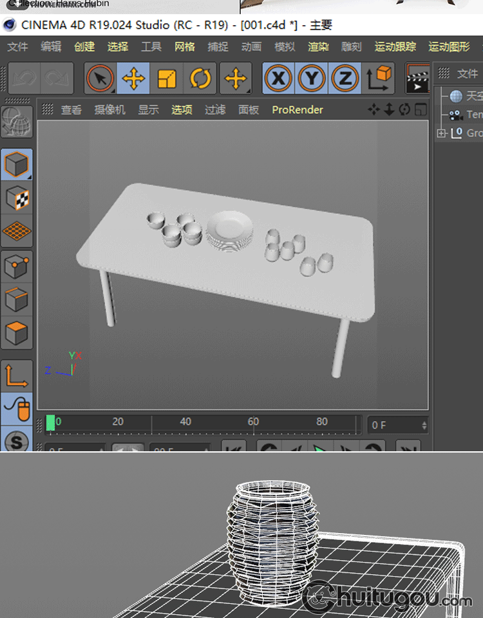Open the 渲染 menu
The height and width of the screenshot is (618, 483).
coord(318,47)
